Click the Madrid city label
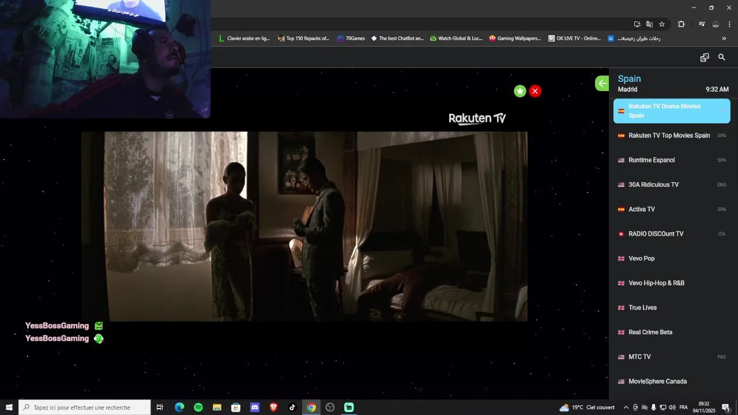The width and height of the screenshot is (738, 415). [627, 89]
